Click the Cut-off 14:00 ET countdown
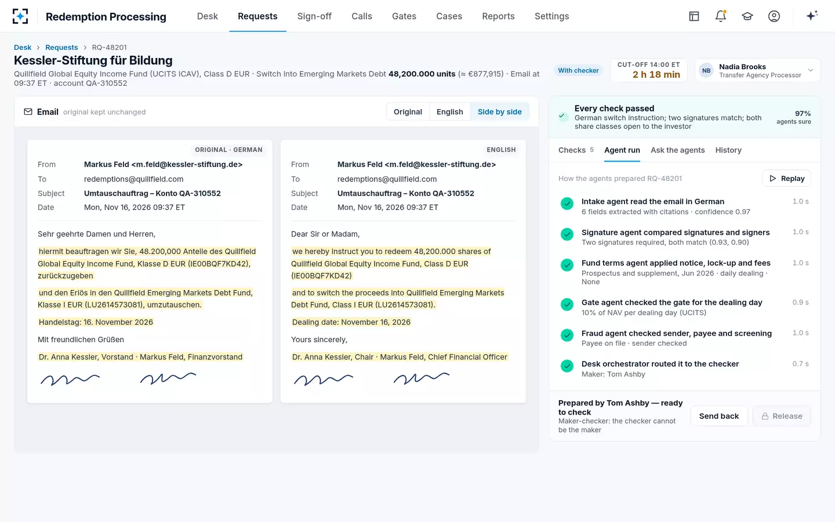 [x=649, y=70]
